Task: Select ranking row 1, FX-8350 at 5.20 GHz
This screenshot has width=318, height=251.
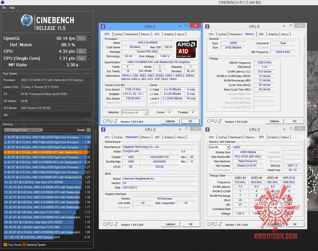Action: [x=47, y=137]
